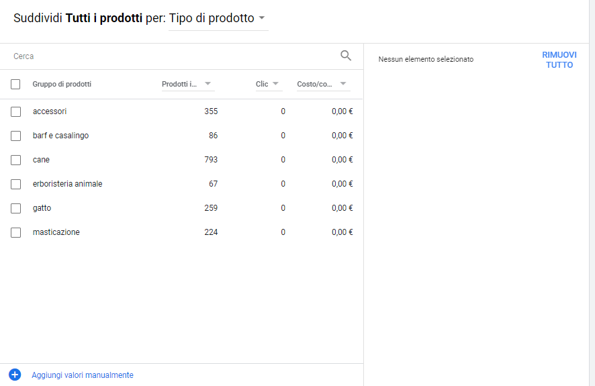Click the blue plus icon

pos(15,375)
